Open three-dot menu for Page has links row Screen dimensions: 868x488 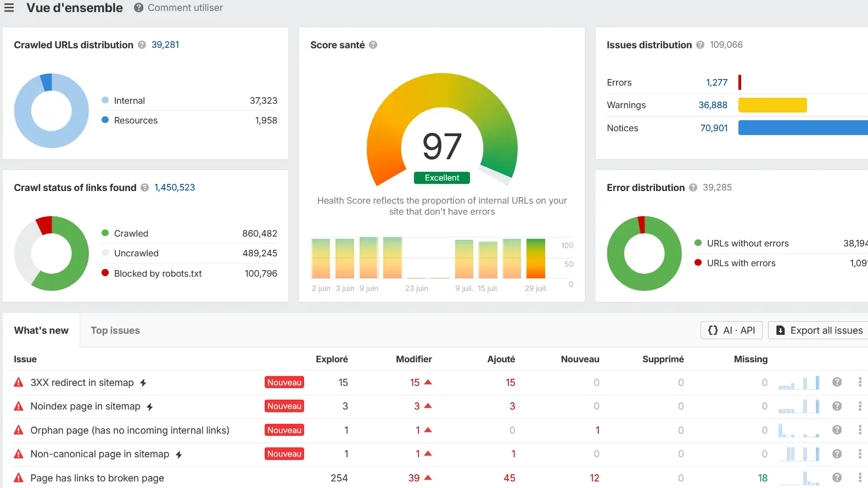(860, 478)
